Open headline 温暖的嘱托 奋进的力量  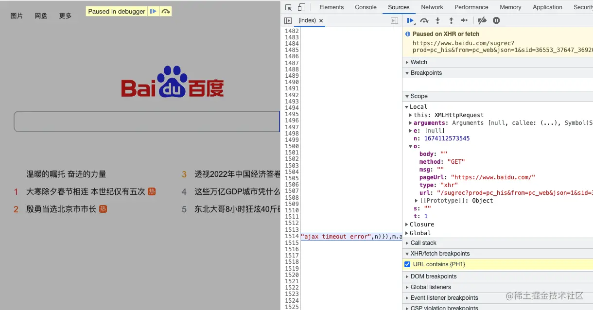tap(66, 174)
